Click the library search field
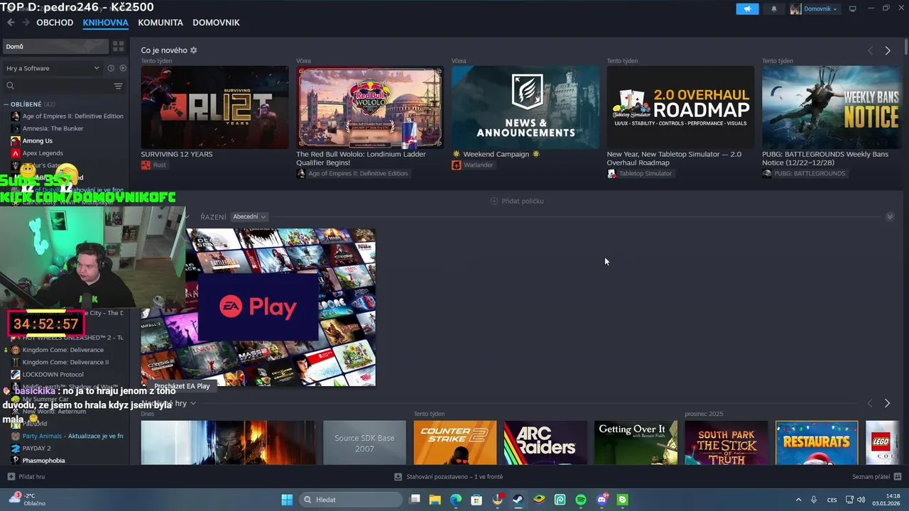Image resolution: width=909 pixels, height=511 pixels. [x=58, y=86]
